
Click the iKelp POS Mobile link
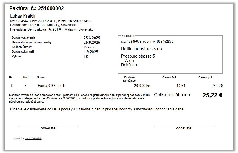coord(33,138)
